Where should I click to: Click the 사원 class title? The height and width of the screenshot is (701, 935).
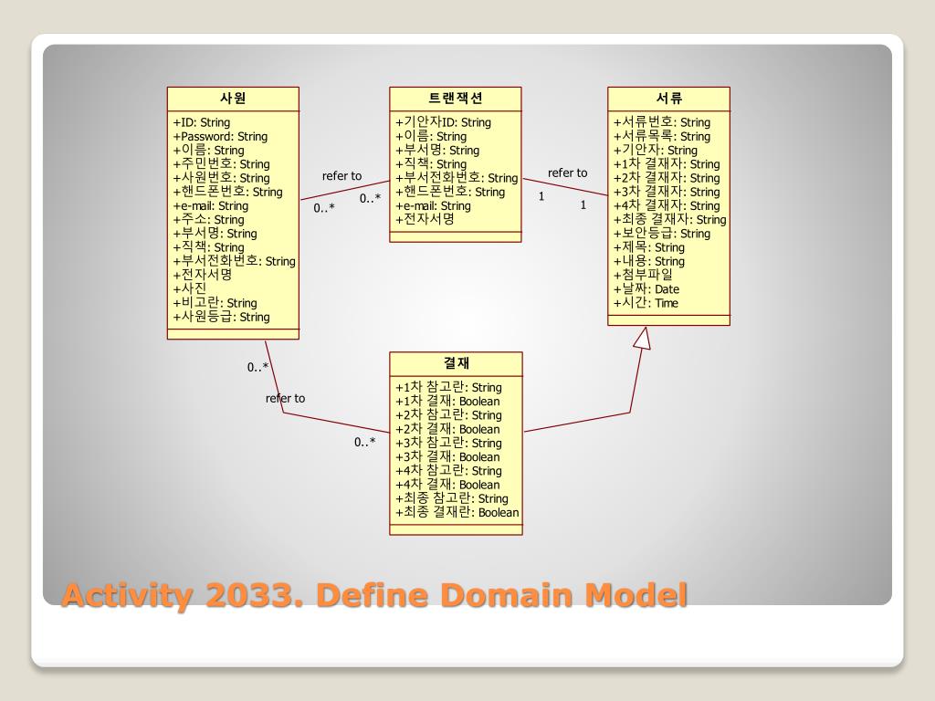(233, 99)
